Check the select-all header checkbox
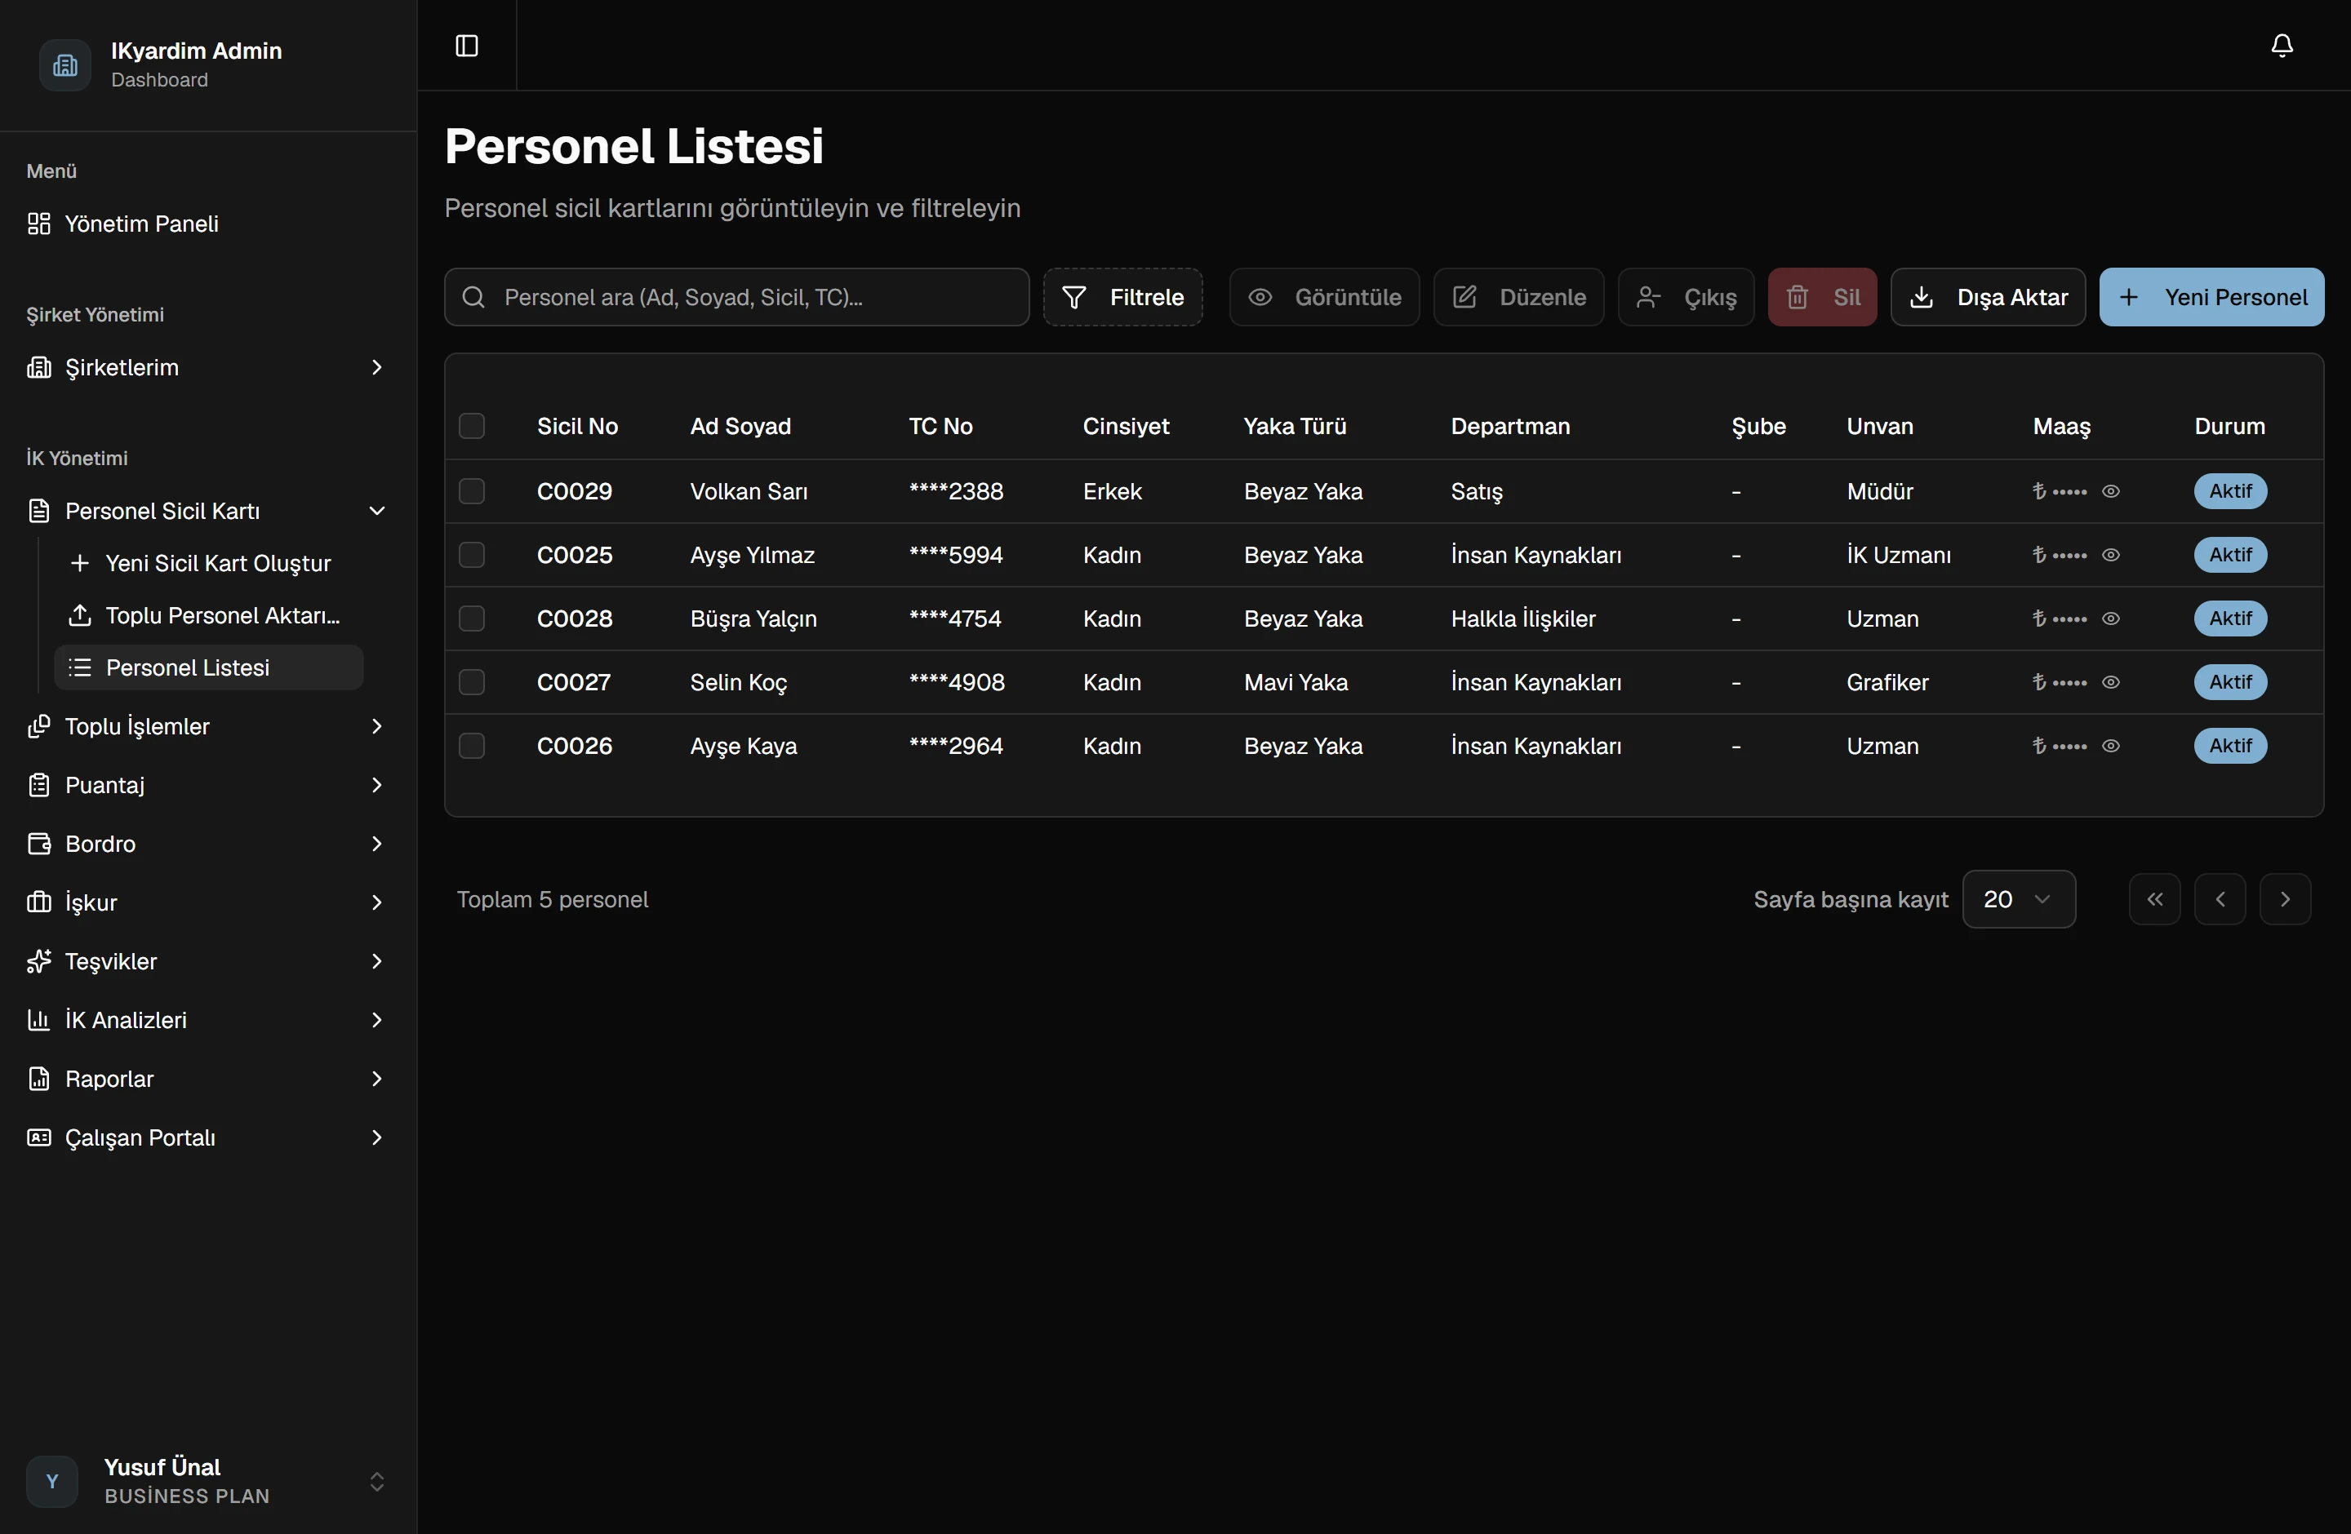This screenshot has width=2351, height=1534. click(x=472, y=427)
